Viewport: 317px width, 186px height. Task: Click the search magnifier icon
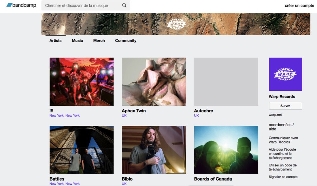(x=124, y=5)
